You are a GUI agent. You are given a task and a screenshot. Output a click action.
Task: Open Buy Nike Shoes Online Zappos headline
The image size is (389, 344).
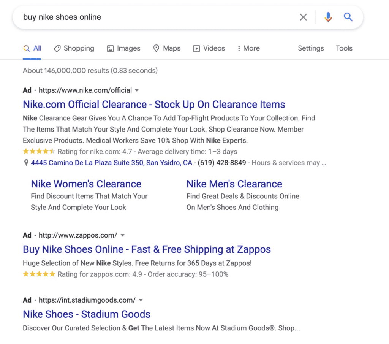click(147, 249)
